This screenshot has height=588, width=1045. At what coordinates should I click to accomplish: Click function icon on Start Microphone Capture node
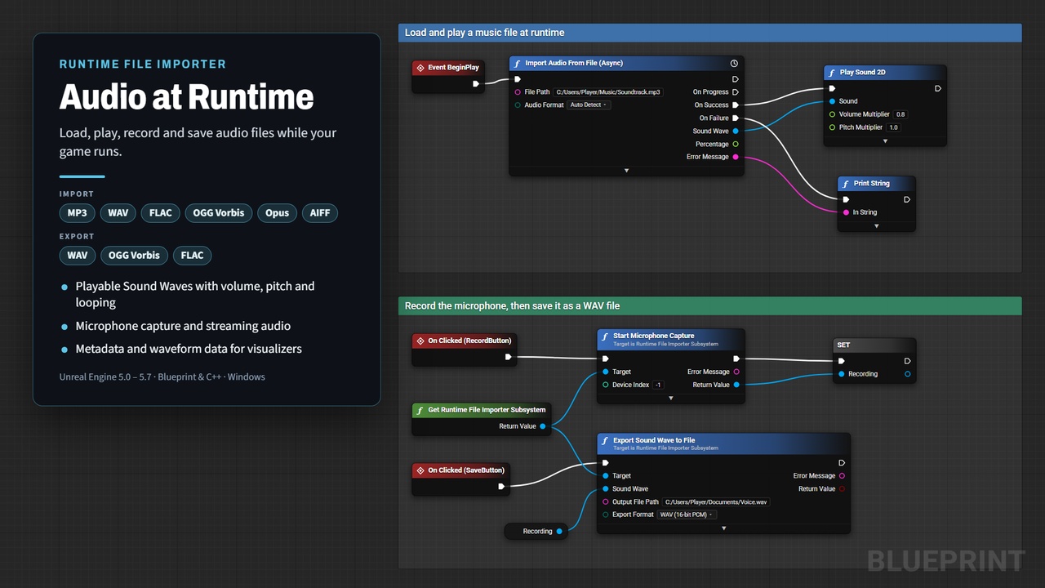click(605, 336)
